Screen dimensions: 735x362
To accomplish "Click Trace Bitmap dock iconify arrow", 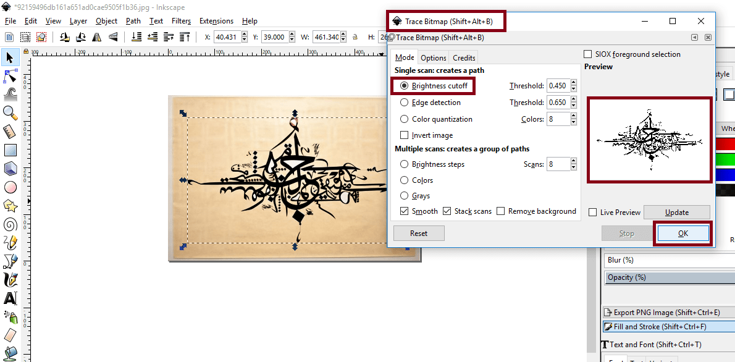I will point(694,38).
